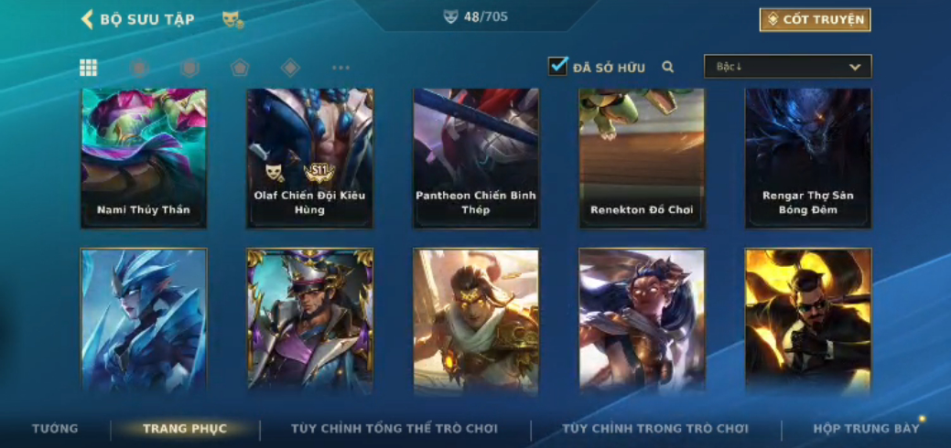Viewport: 951px width, 448px height.
Task: Click the back arrow beside Bộ Sưu Tập
Action: click(87, 19)
